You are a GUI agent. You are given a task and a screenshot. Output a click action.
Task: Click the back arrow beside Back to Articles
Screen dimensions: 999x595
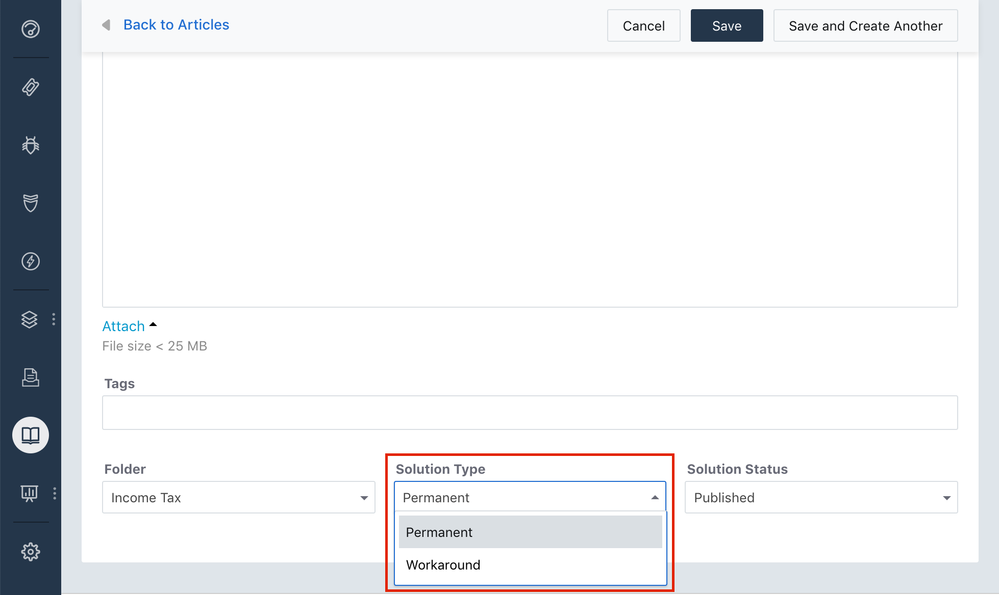tap(106, 25)
